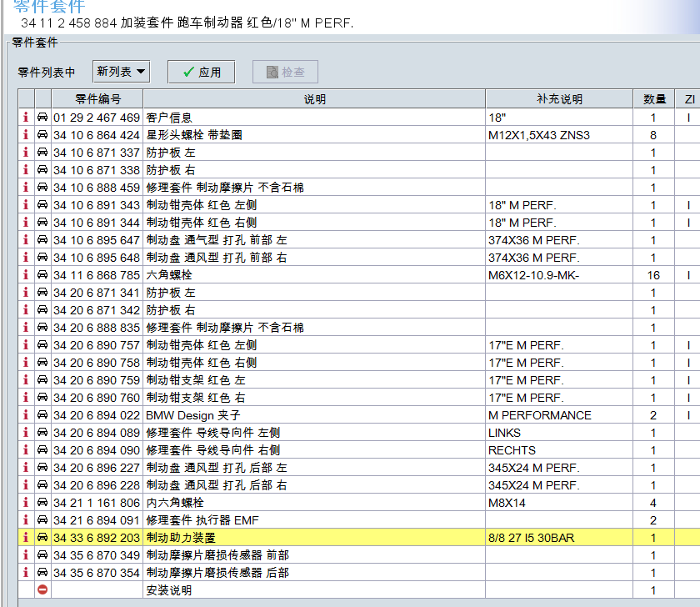Open the 新列表 dropdown list
The image size is (700, 607).
[x=121, y=72]
